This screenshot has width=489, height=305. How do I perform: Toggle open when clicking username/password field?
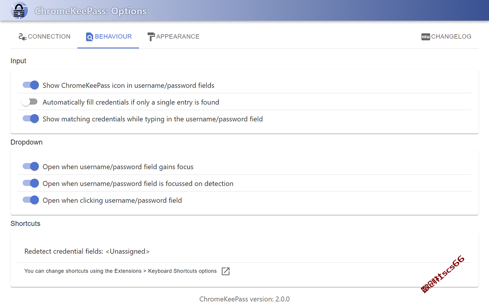point(31,200)
